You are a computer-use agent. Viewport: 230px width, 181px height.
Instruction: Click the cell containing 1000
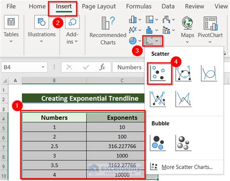pos(115,156)
